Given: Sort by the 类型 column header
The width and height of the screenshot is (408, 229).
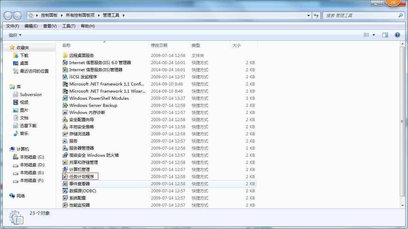Looking at the screenshot, I should pos(210,45).
